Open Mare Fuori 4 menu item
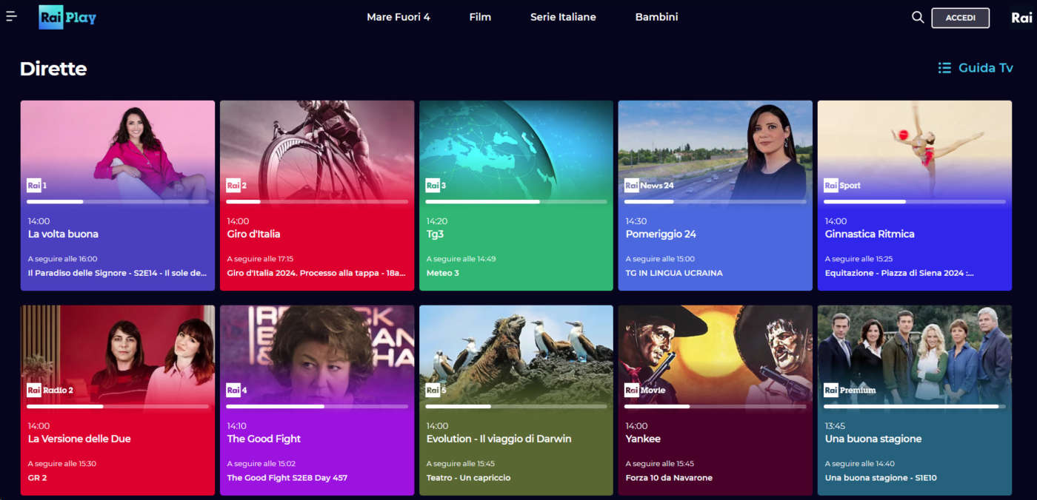1037x500 pixels. [x=399, y=17]
